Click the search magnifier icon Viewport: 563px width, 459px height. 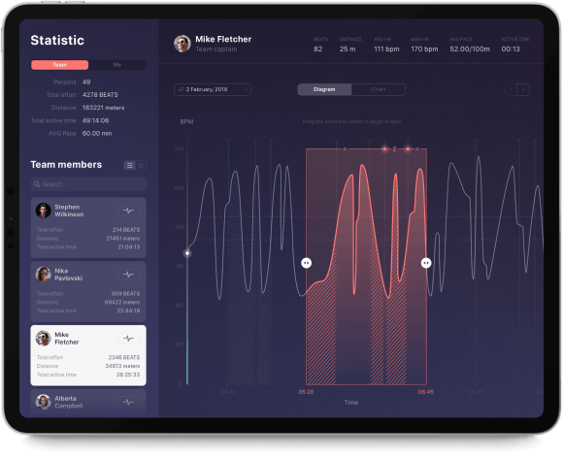coord(37,184)
